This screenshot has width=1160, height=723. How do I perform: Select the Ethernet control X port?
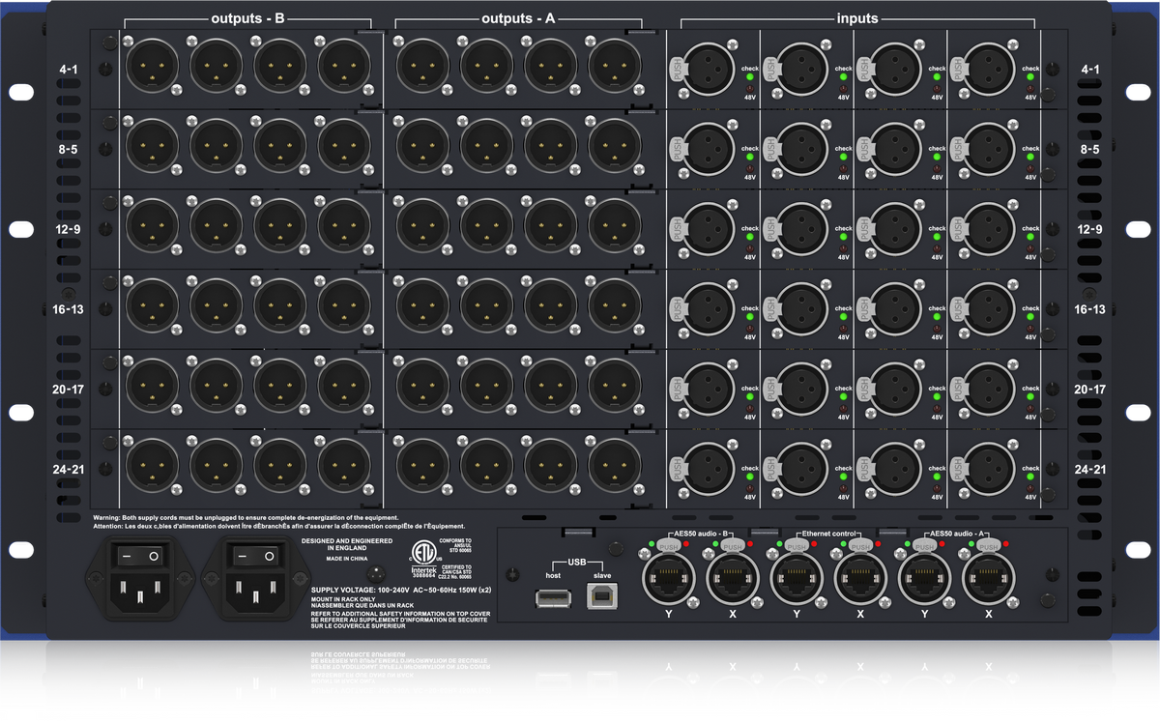point(859,577)
